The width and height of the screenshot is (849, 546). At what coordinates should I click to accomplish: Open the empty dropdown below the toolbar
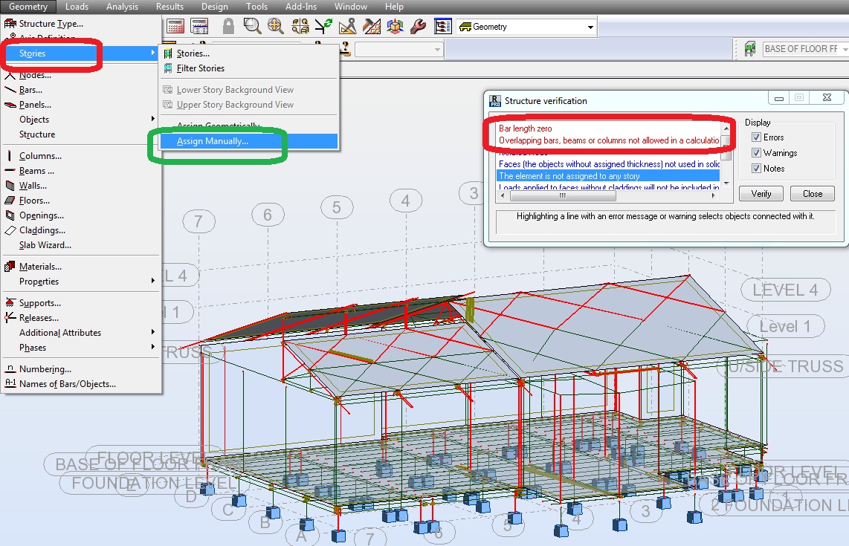coord(399,50)
